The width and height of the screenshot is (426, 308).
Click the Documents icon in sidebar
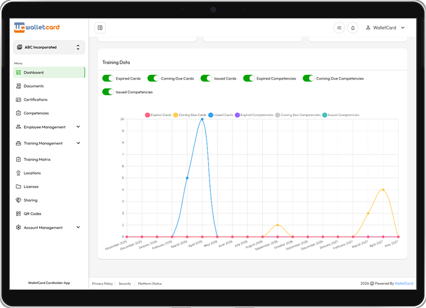click(x=18, y=86)
